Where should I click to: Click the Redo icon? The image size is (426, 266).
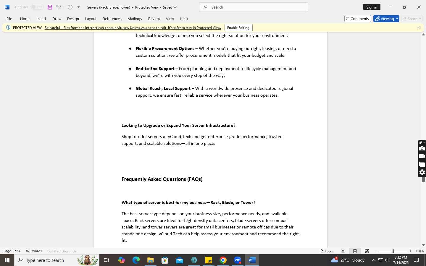coord(70,7)
